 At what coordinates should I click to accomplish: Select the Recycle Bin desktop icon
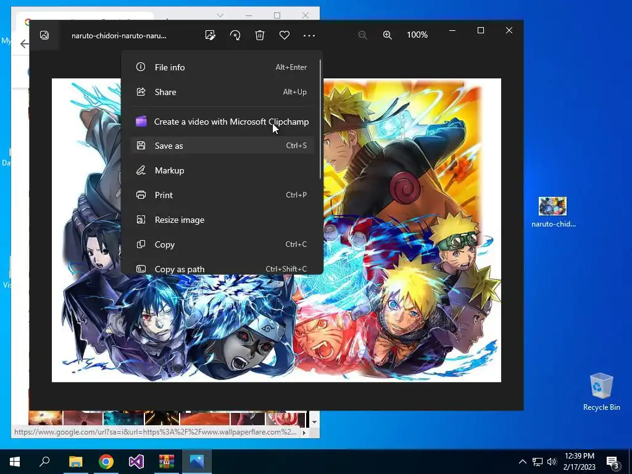(x=601, y=392)
